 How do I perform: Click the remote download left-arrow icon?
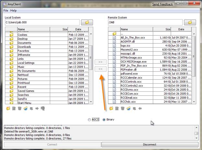140,108
